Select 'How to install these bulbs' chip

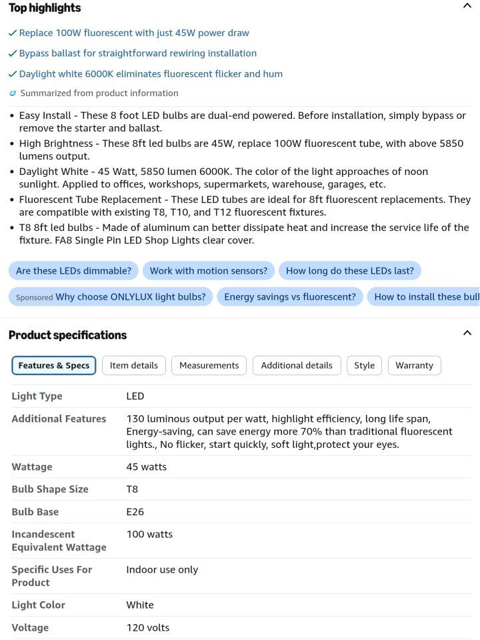[423, 297]
